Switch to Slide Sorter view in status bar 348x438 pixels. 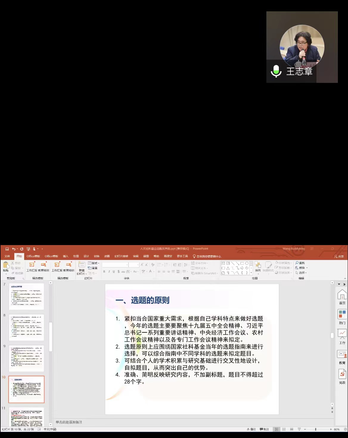284,429
